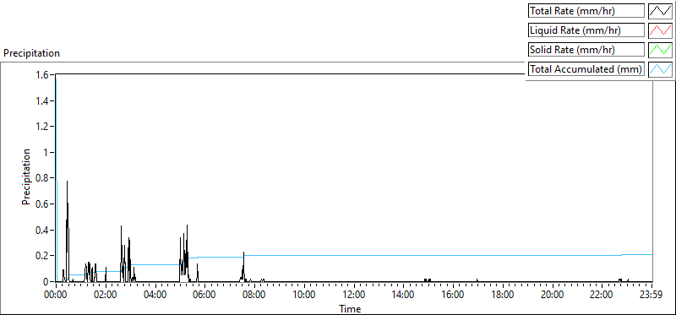
Task: Click the Total Rate black line icon
Action: point(660,11)
